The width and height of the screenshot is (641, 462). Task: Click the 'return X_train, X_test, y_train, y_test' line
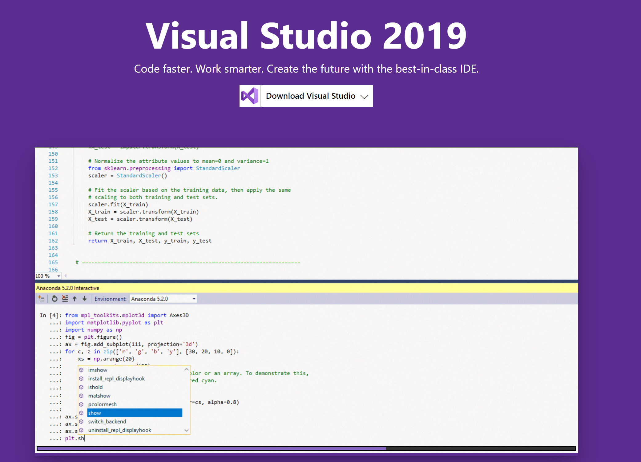pyautogui.click(x=150, y=241)
